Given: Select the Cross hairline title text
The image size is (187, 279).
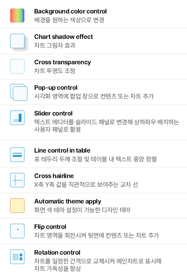Looking at the screenshot, I should [x=54, y=176].
